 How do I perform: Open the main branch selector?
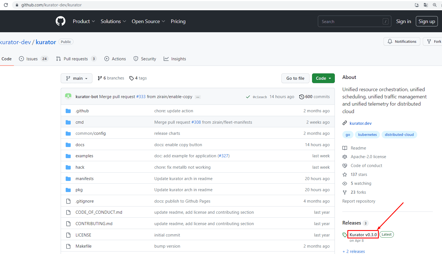(x=77, y=78)
